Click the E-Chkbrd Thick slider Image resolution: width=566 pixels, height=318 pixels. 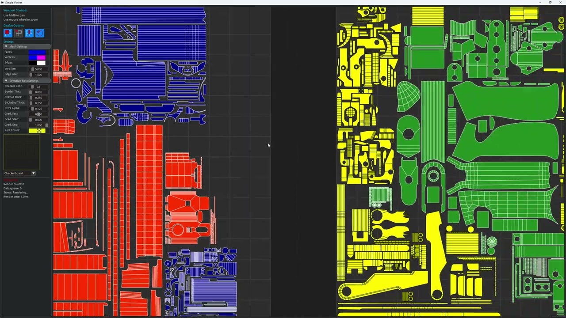[39, 103]
